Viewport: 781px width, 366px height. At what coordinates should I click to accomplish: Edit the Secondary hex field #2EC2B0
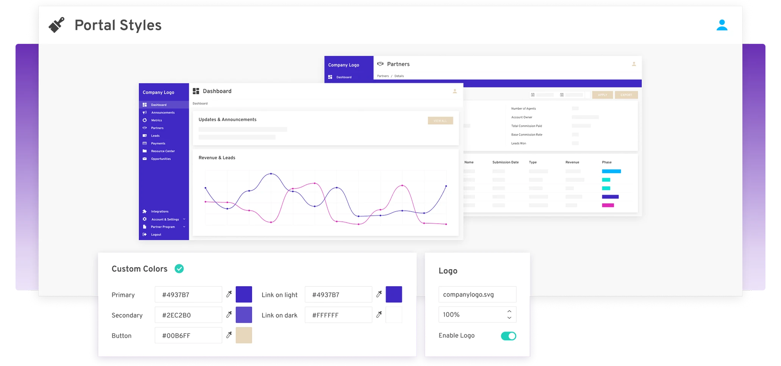188,315
